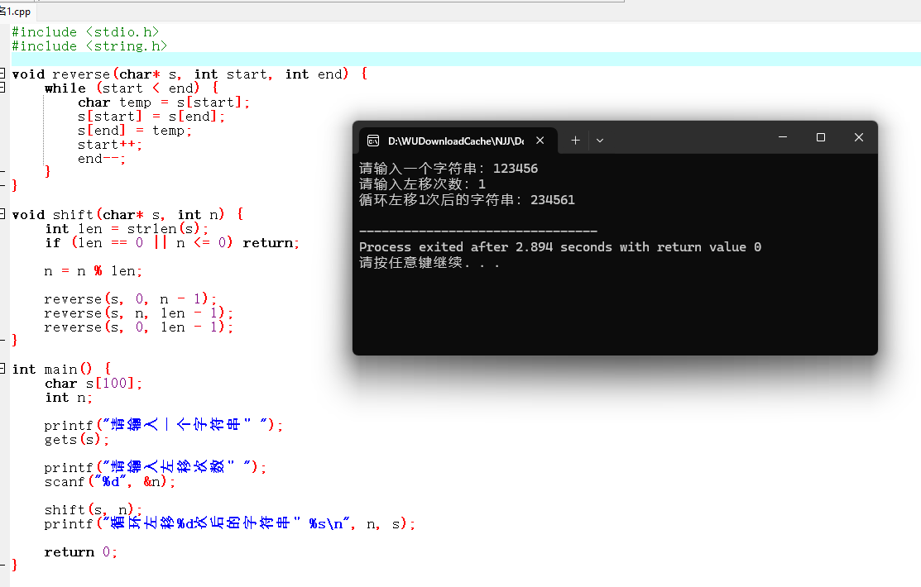Click 'if (len == 0 || n <= 0) return;' line

[x=172, y=242]
